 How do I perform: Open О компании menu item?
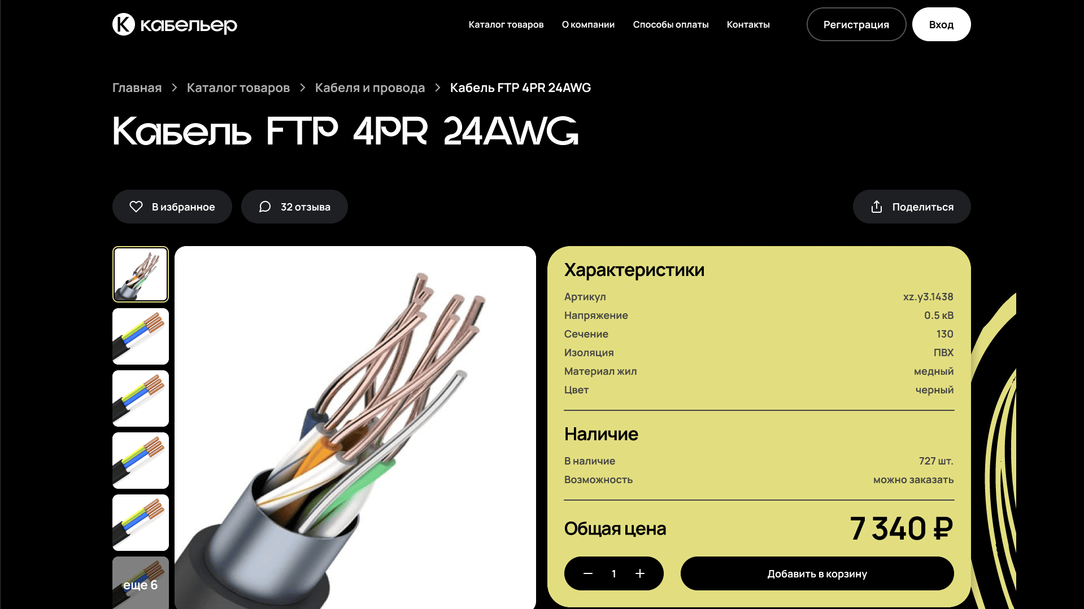tap(588, 24)
